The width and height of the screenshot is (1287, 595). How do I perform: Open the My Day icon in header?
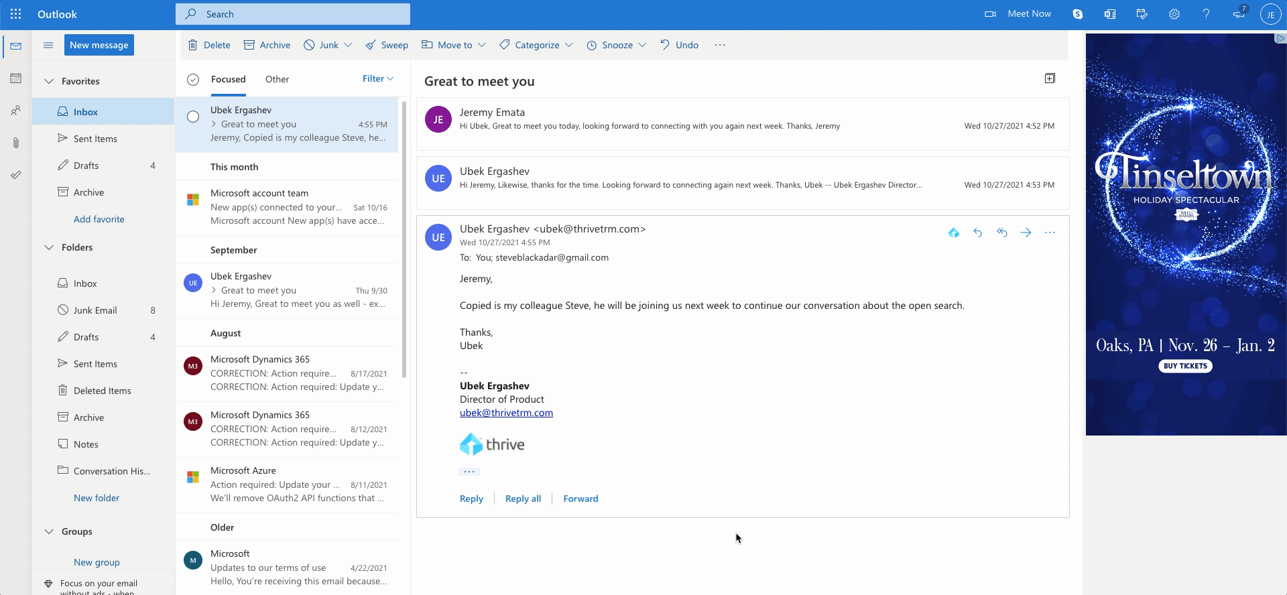click(x=1142, y=14)
